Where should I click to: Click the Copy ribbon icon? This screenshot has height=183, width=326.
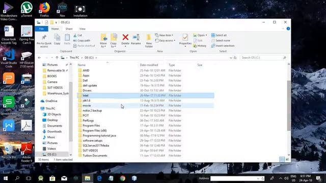pos(57,38)
